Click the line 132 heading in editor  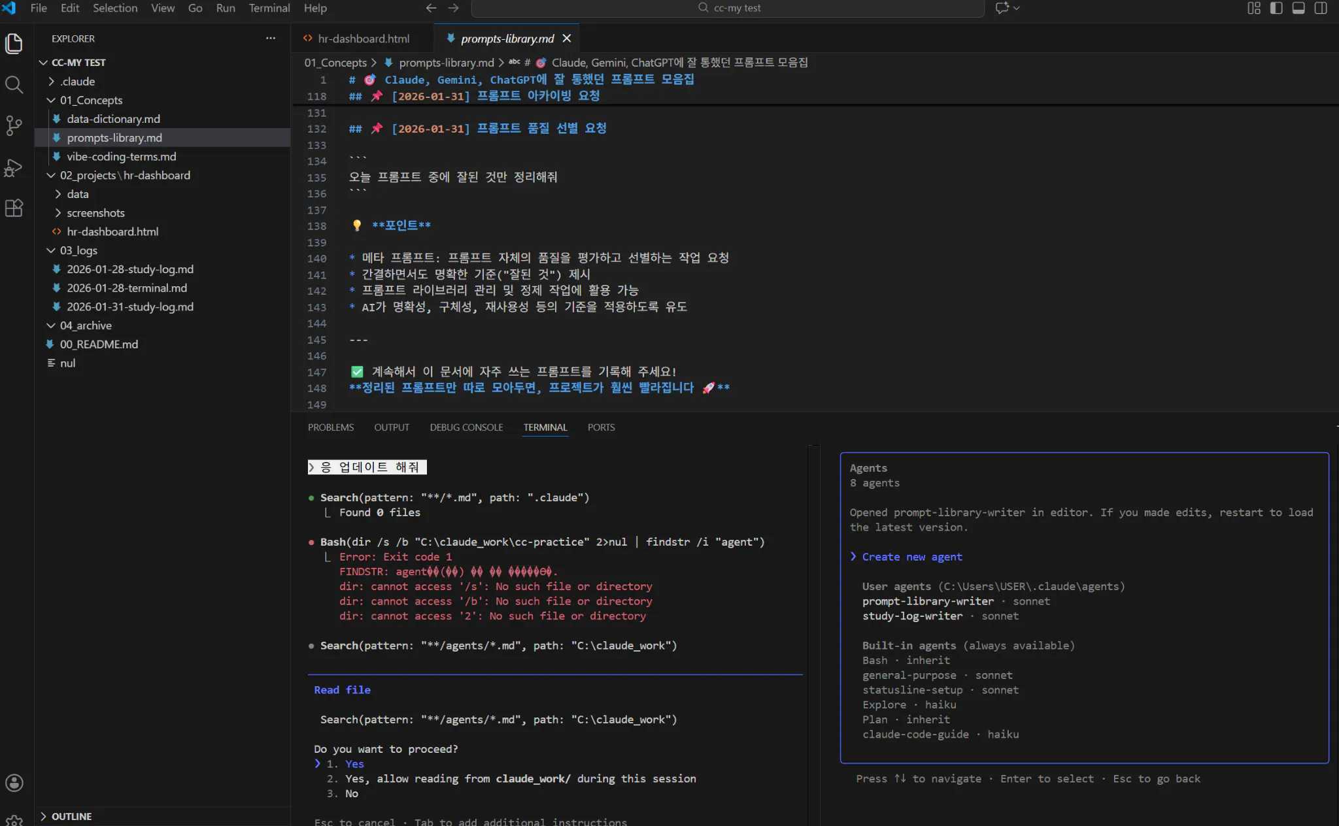click(478, 129)
